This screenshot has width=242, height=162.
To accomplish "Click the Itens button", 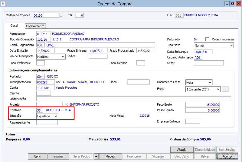I will (38, 157).
